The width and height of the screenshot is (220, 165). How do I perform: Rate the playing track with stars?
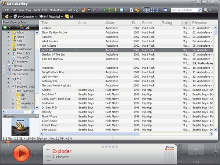(110, 147)
